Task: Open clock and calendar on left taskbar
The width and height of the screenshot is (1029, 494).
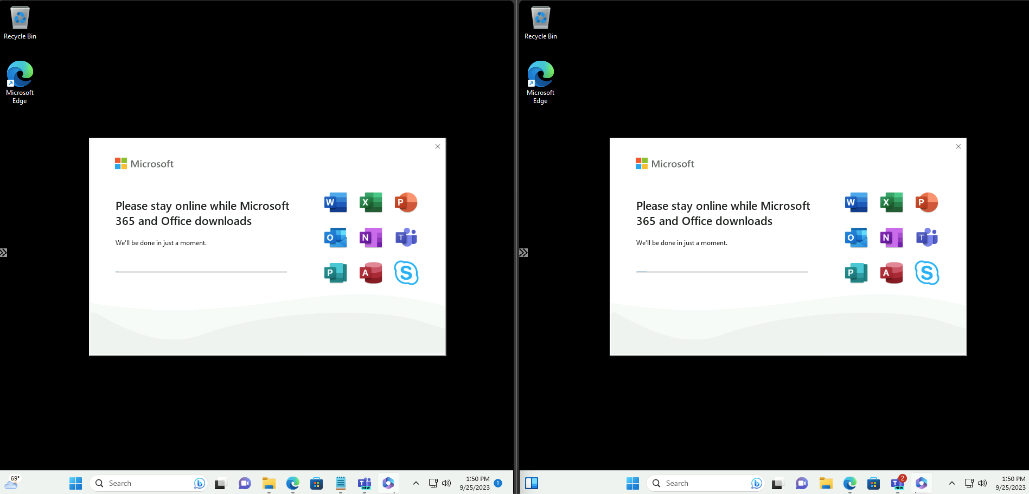Action: [x=475, y=483]
